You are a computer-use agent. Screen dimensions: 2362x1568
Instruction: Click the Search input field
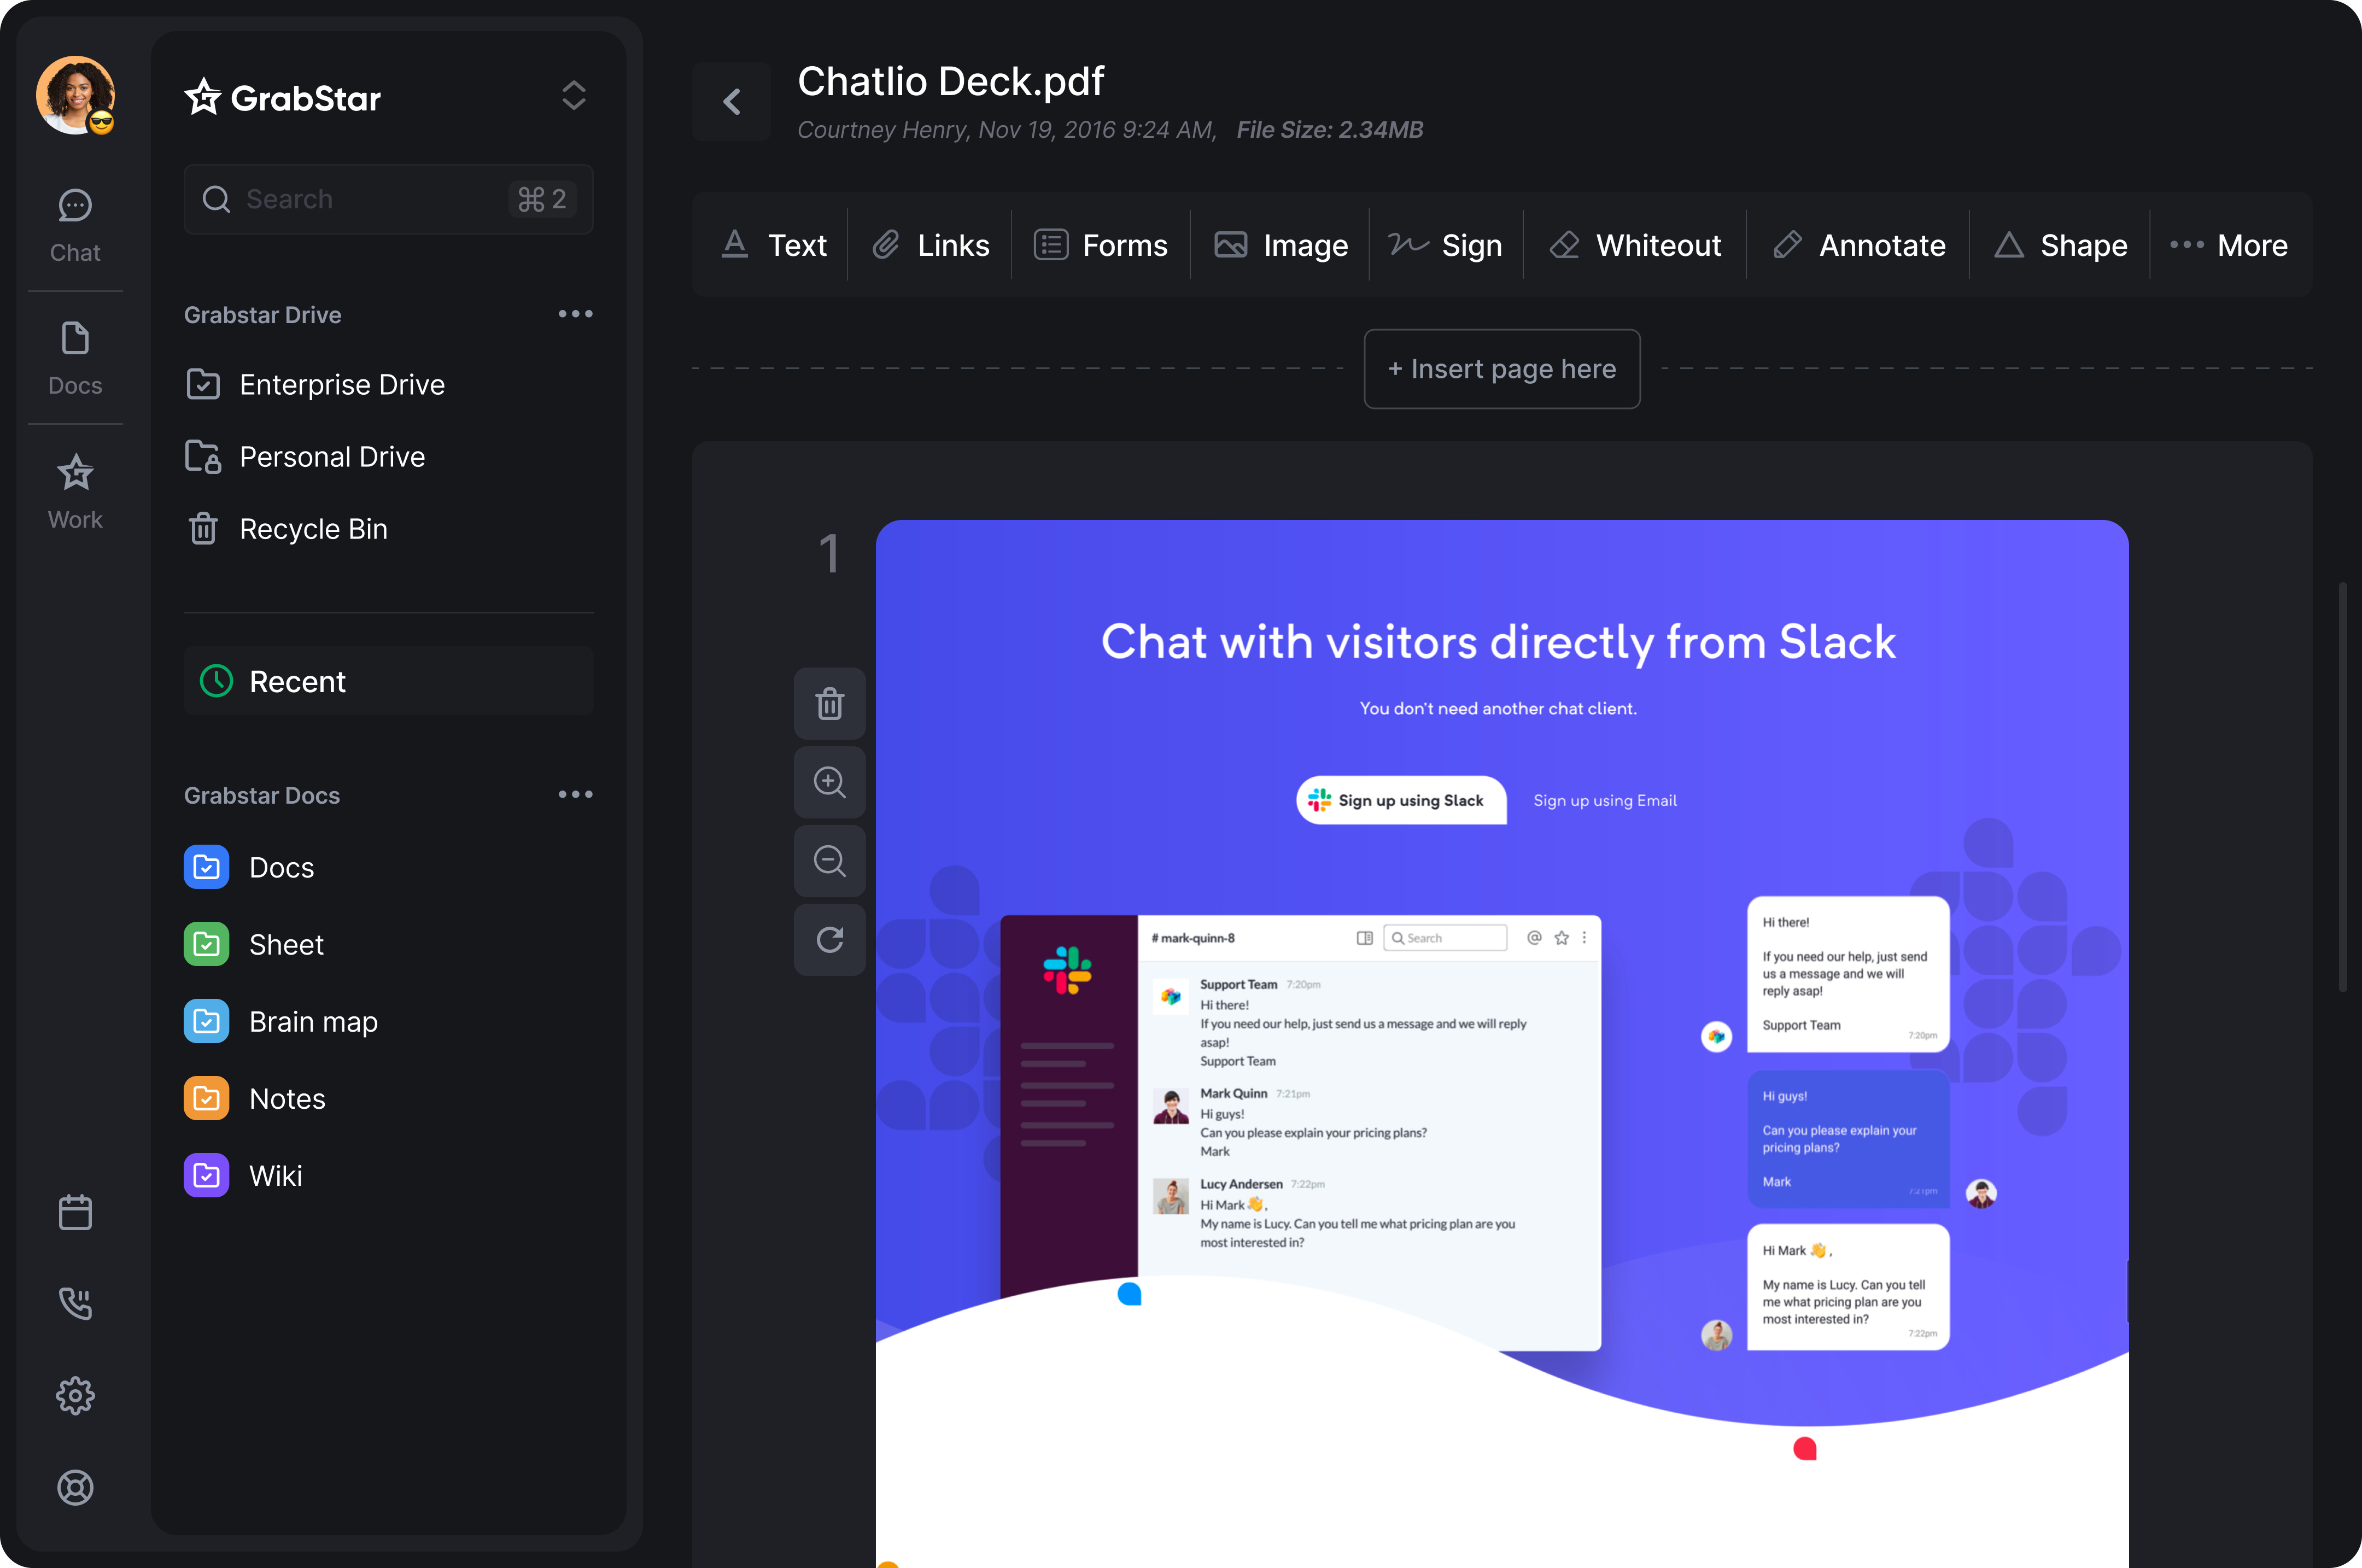point(389,199)
